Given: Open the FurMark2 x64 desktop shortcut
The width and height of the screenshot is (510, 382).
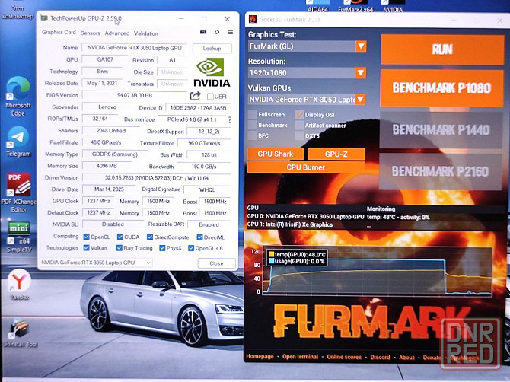Looking at the screenshot, I should tap(355, 7).
